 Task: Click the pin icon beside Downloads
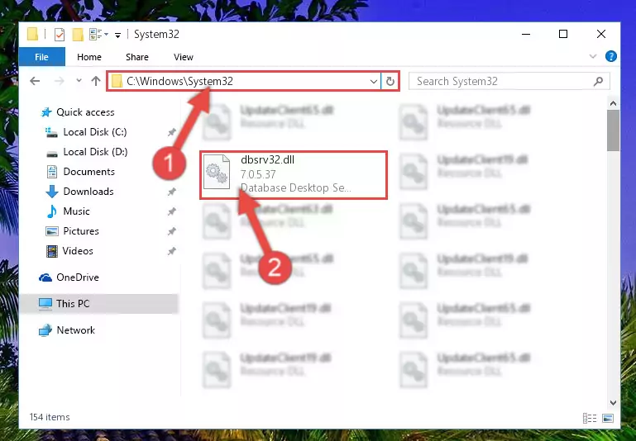point(172,192)
